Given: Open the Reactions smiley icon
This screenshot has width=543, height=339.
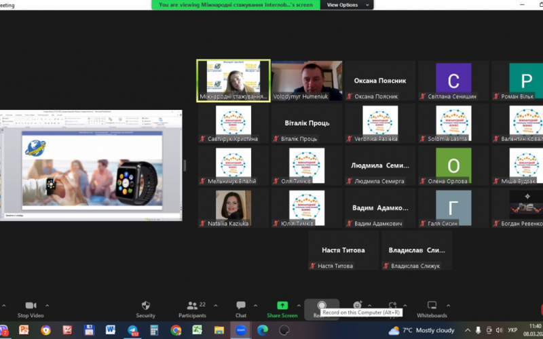Looking at the screenshot, I should pos(357,304).
